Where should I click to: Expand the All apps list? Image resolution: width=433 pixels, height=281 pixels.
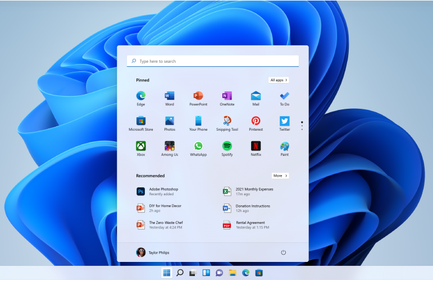[x=279, y=80]
